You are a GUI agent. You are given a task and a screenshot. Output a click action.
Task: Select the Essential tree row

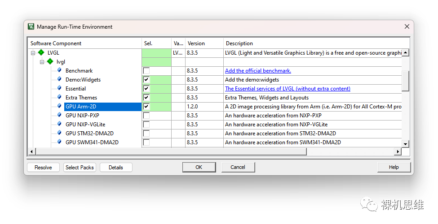tap(76, 89)
